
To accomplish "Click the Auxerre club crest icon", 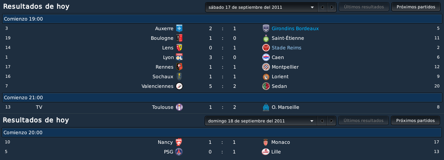I will click(x=179, y=28).
